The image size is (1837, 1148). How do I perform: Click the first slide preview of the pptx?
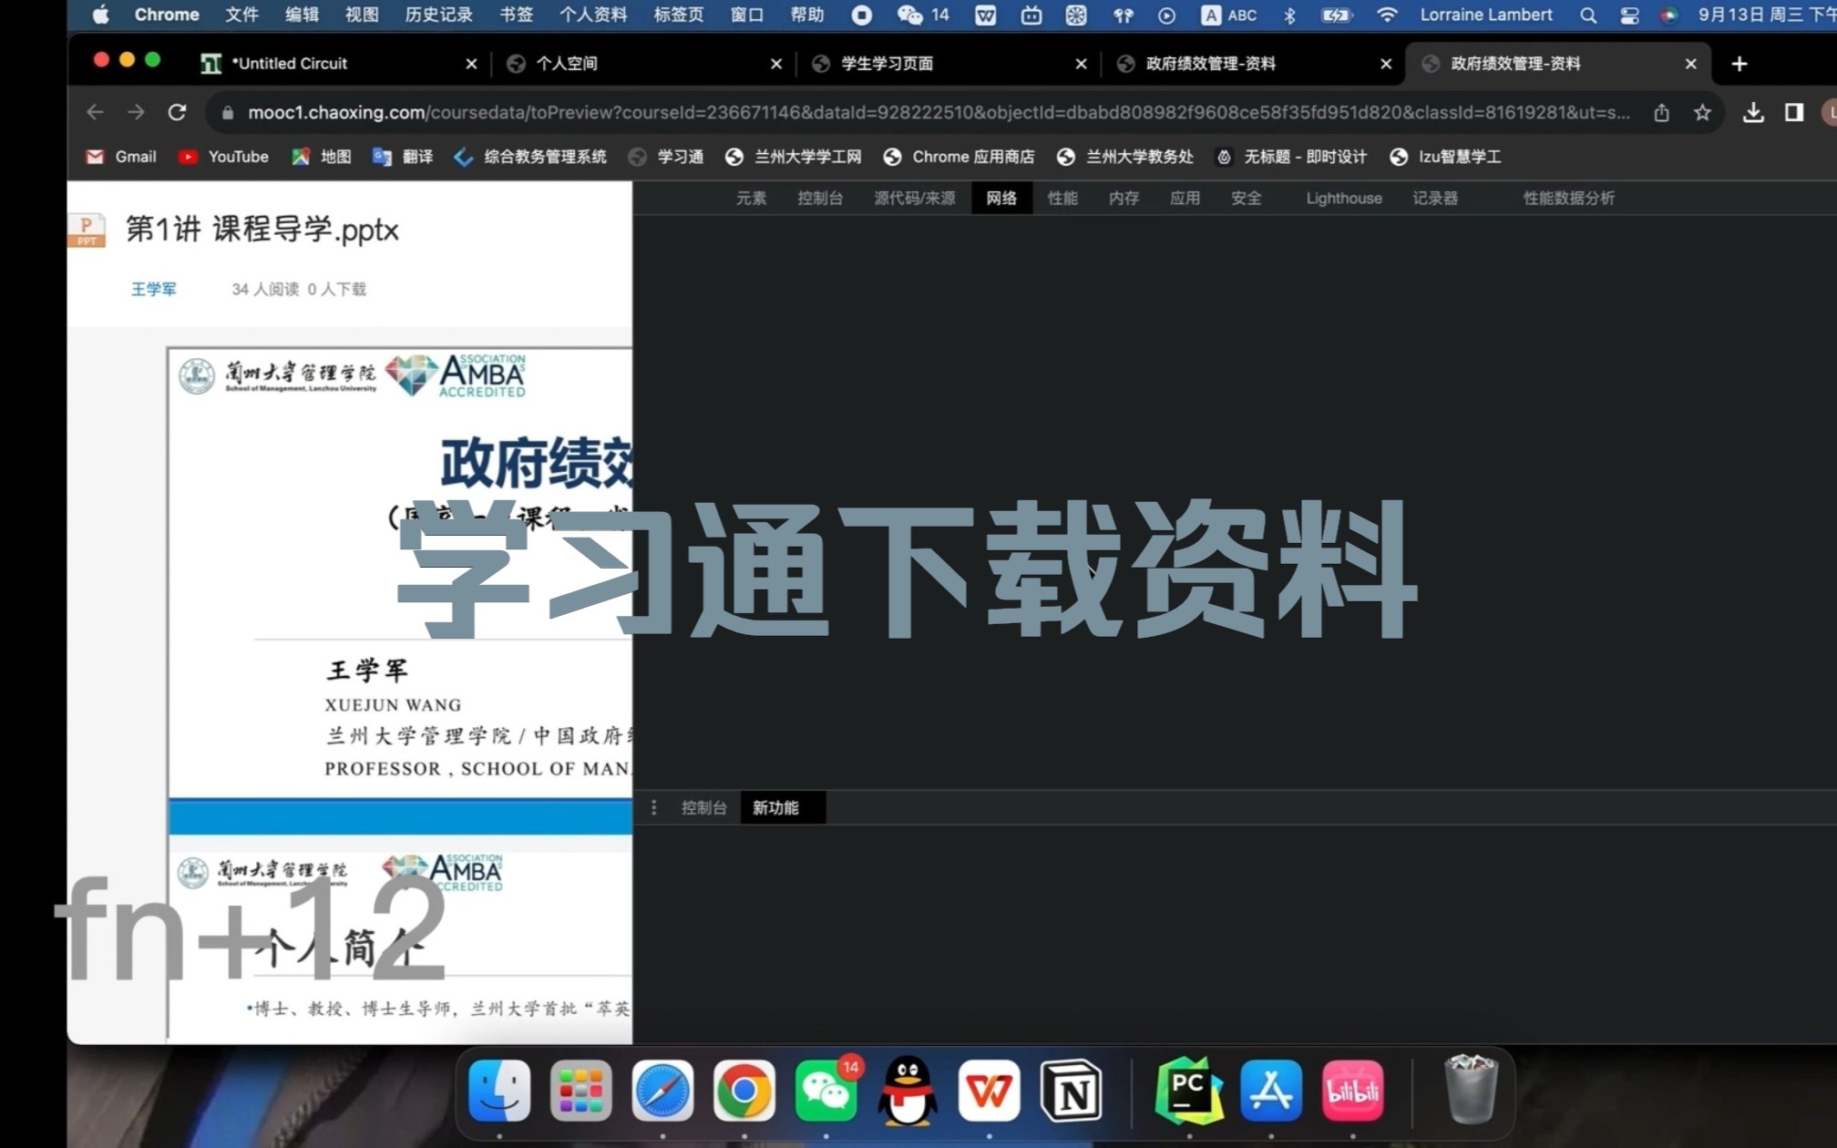[x=400, y=592]
